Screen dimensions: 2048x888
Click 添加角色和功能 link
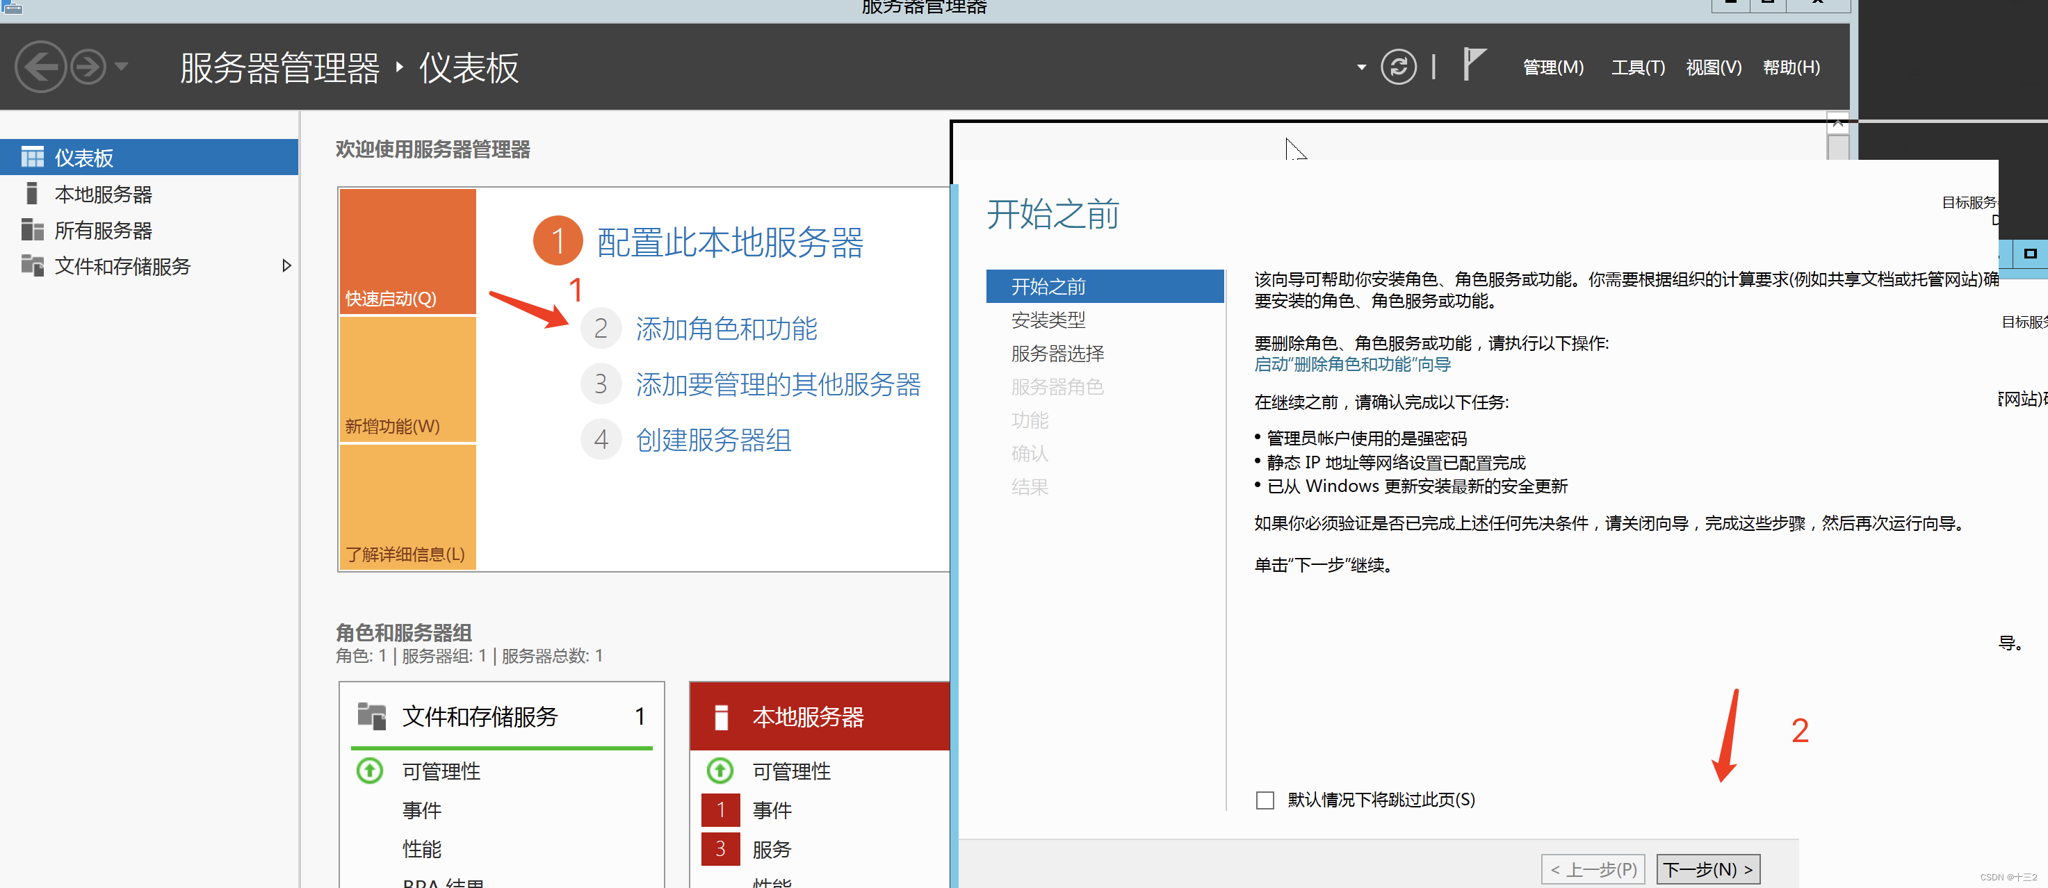click(726, 329)
